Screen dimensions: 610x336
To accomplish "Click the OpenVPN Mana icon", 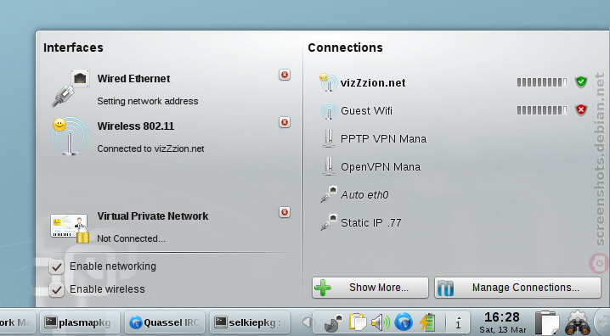I will (x=329, y=166).
